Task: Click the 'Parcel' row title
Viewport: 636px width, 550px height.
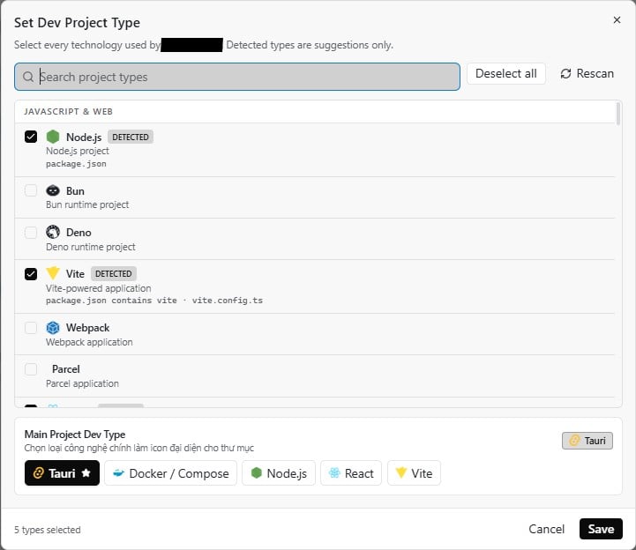Action: coord(65,369)
